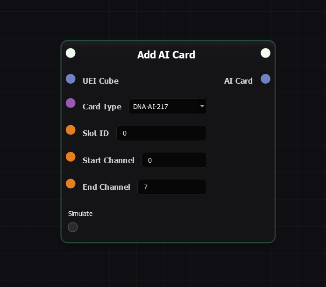Click the Simulate label text
The width and height of the screenshot is (326, 287).
coord(80,214)
